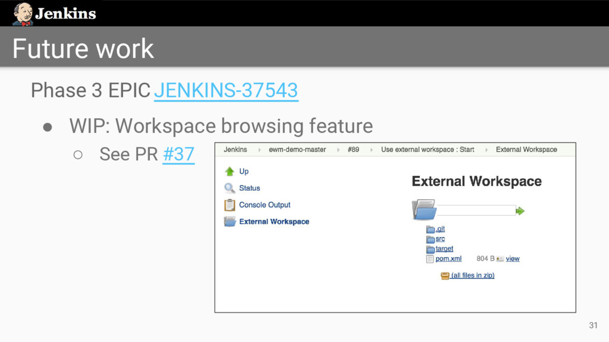This screenshot has height=342, width=609.
Task: Open the JENKINS-37543 epic link
Action: click(226, 90)
